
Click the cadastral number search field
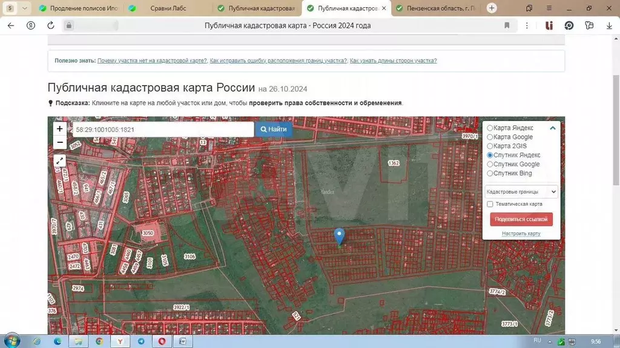163,130
